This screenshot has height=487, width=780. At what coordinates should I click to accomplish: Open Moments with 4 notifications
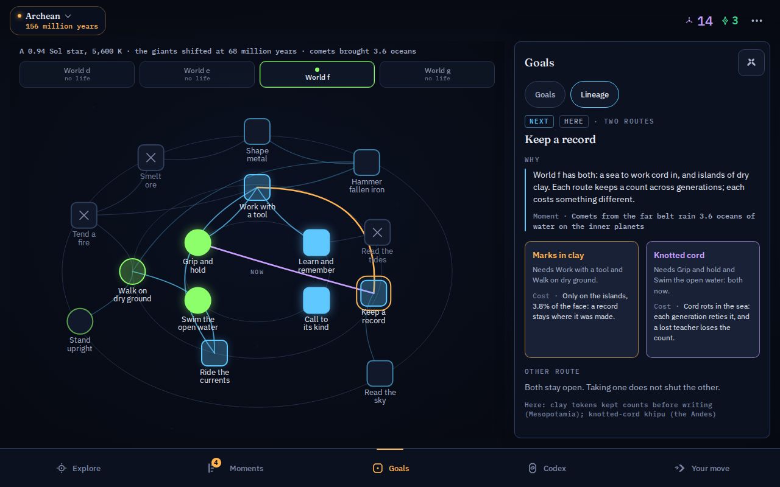[x=235, y=468]
